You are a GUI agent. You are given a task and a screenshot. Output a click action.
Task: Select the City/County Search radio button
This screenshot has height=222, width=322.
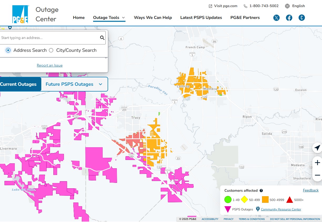pyautogui.click(x=51, y=50)
